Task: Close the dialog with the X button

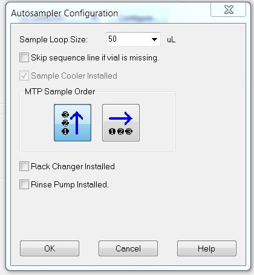Action: pyautogui.click(x=229, y=10)
